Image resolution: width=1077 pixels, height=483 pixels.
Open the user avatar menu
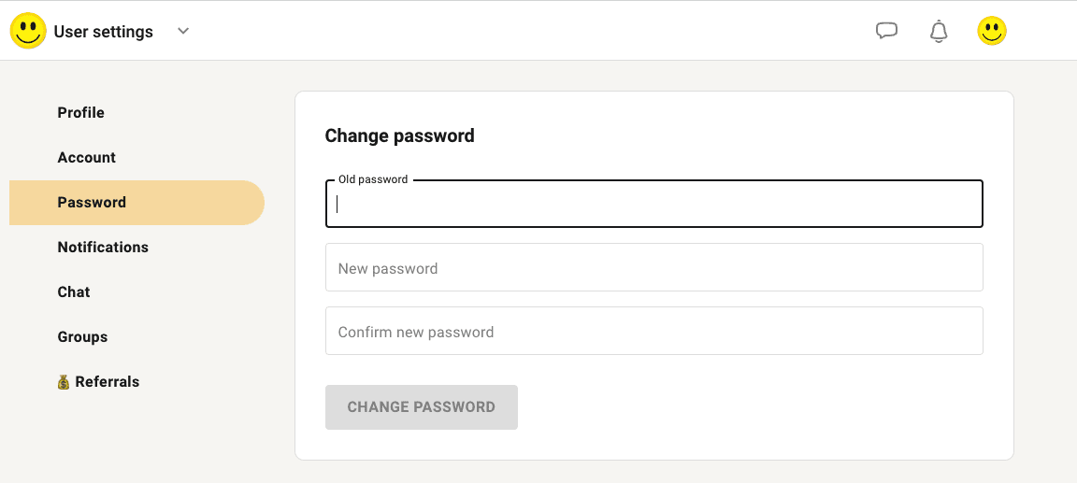point(992,31)
